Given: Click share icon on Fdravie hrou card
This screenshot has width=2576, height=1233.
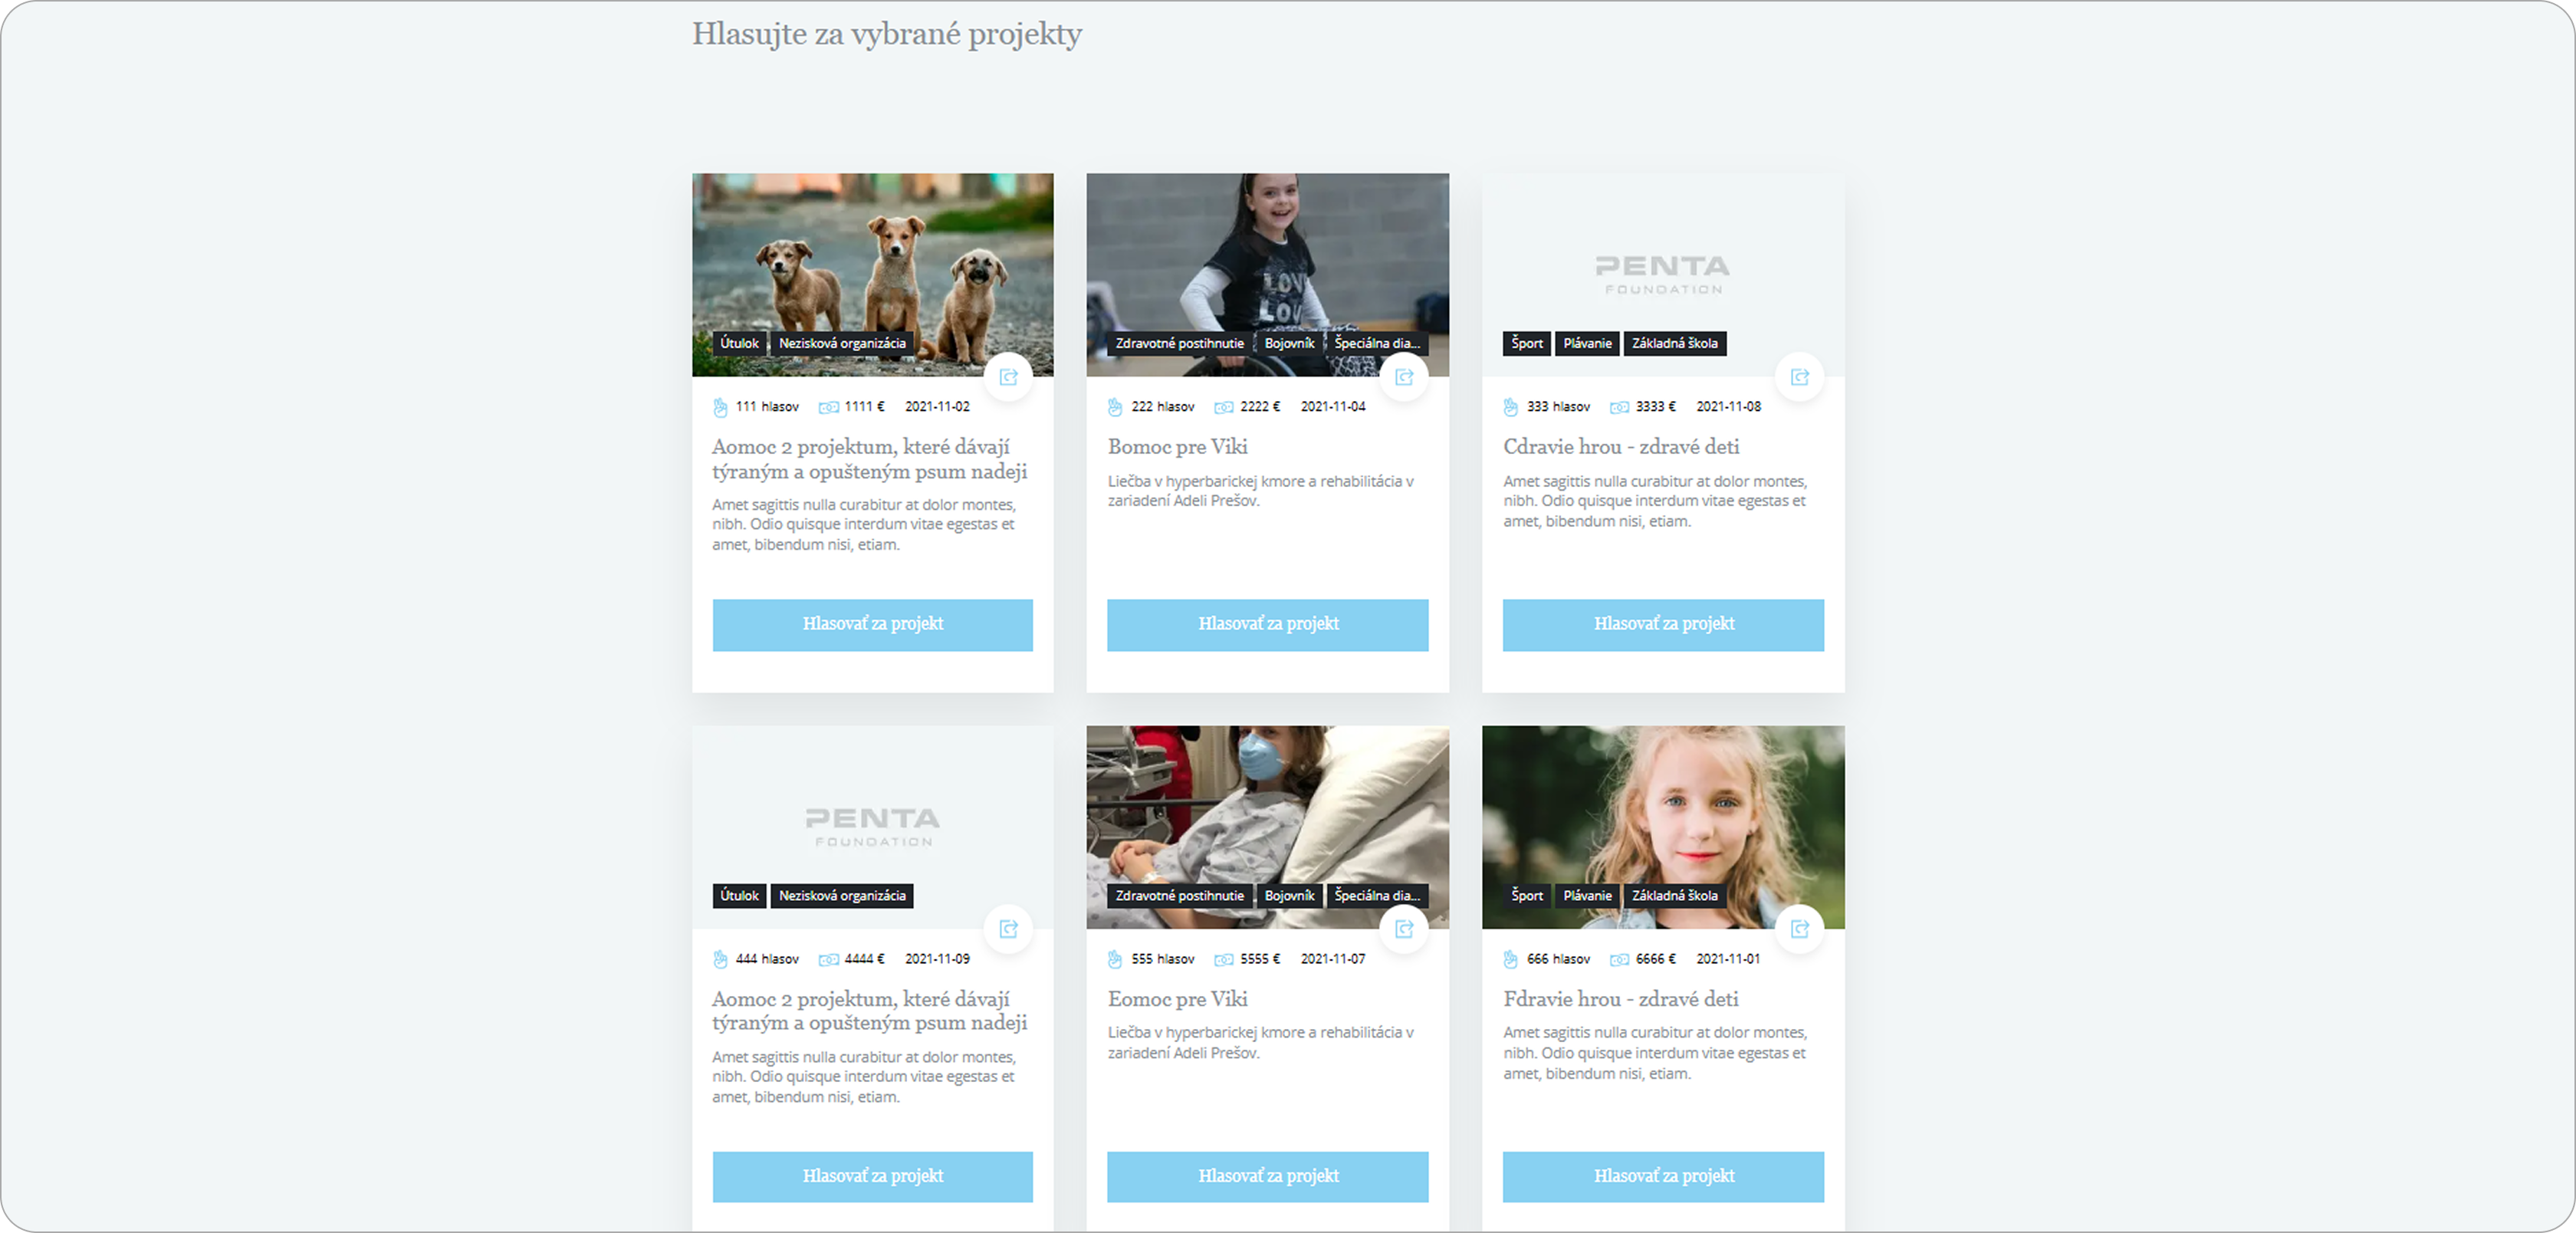Looking at the screenshot, I should coord(1799,929).
